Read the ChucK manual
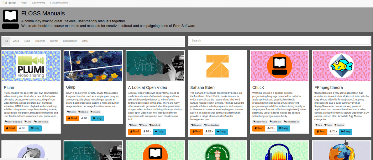Image resolution: width=373 pixels, height=160 pixels. pos(258,128)
